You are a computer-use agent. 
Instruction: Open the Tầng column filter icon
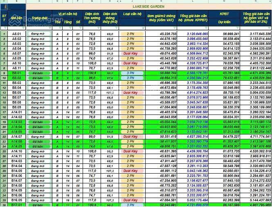pyautogui.click(x=70, y=28)
